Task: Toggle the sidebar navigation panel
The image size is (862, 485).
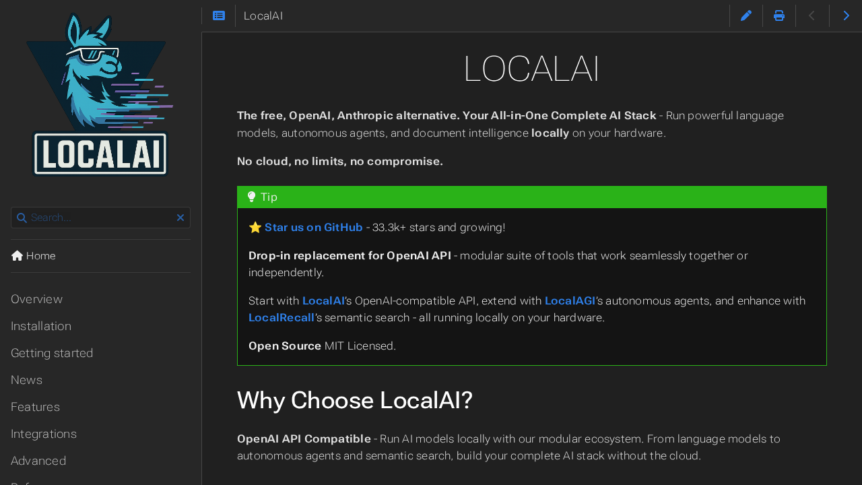Action: pos(218,14)
